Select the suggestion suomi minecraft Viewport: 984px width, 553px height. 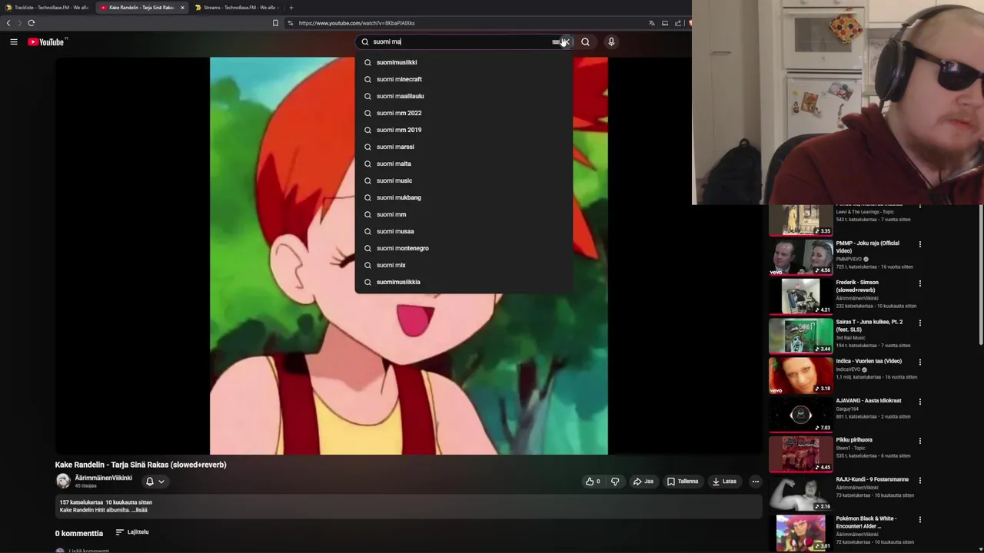[464, 79]
